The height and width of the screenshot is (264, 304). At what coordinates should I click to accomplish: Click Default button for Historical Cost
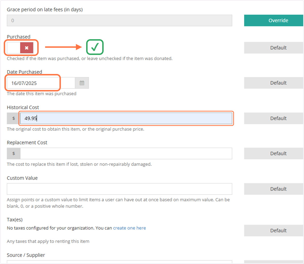274,118
